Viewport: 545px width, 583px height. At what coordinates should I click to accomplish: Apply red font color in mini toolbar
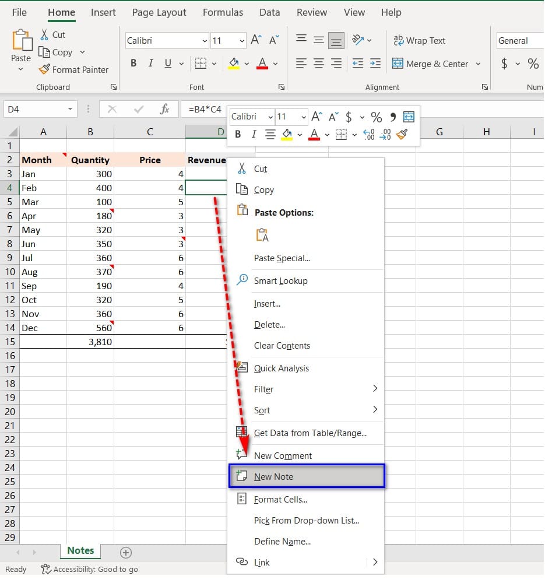(314, 134)
